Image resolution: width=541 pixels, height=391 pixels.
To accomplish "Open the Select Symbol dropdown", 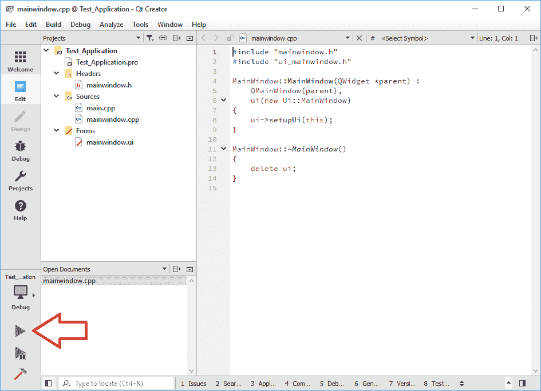I will [x=427, y=38].
